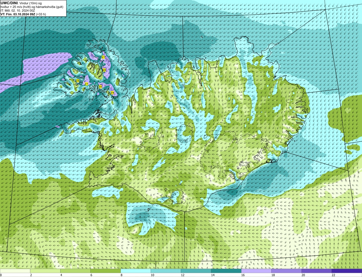Click the legend tick label '12'

click(183, 275)
